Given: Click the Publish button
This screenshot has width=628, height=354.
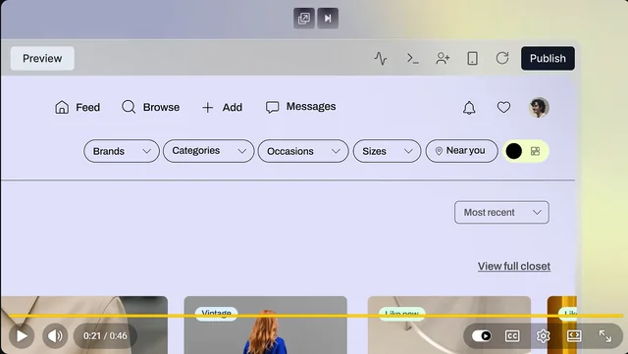Looking at the screenshot, I should (x=548, y=59).
